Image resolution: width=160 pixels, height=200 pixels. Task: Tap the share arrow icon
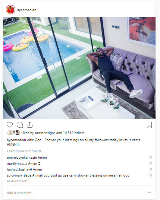point(29,125)
